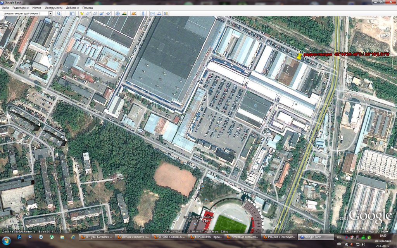Open the blue download arrow taskbar icon
The height and width of the screenshot is (248, 397).
41,237
